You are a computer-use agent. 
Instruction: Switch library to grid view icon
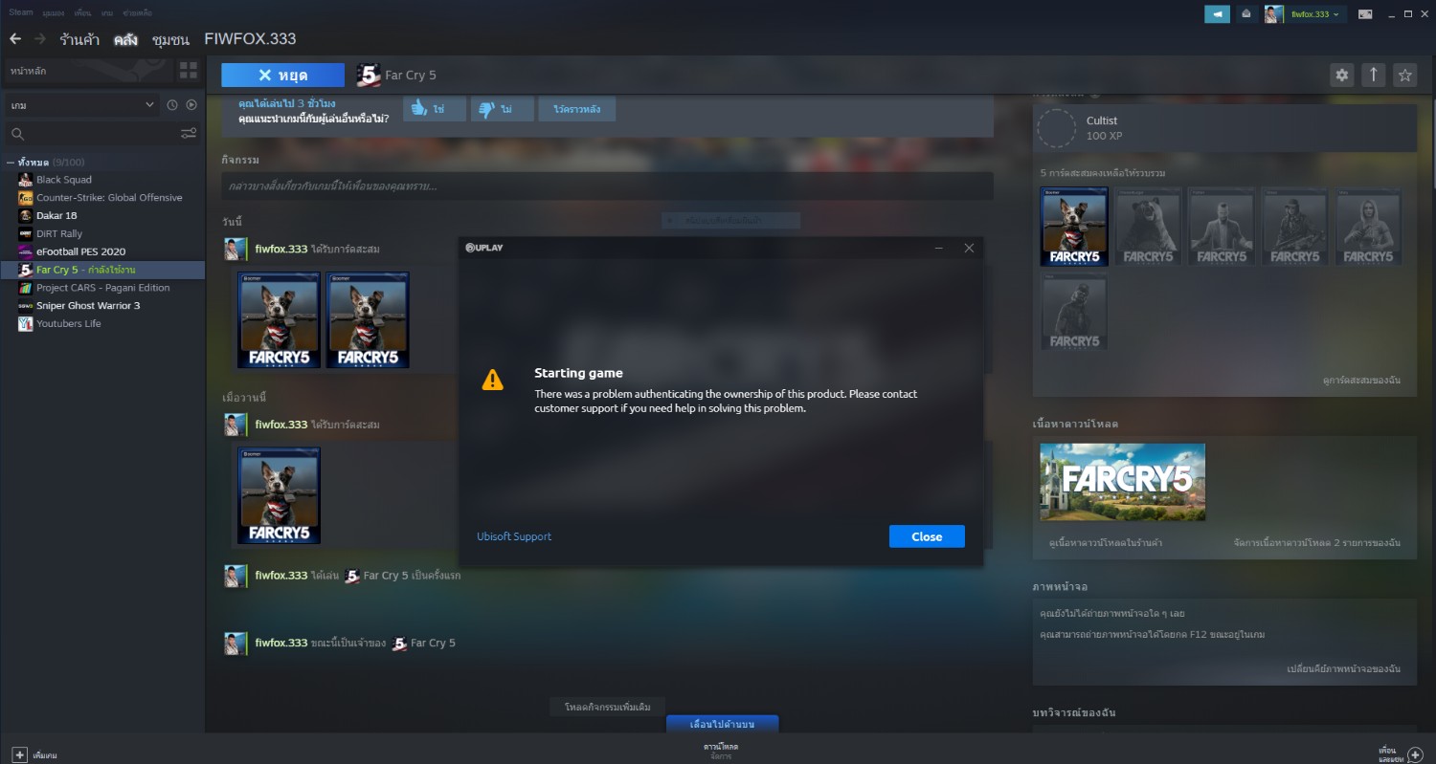[x=189, y=71]
